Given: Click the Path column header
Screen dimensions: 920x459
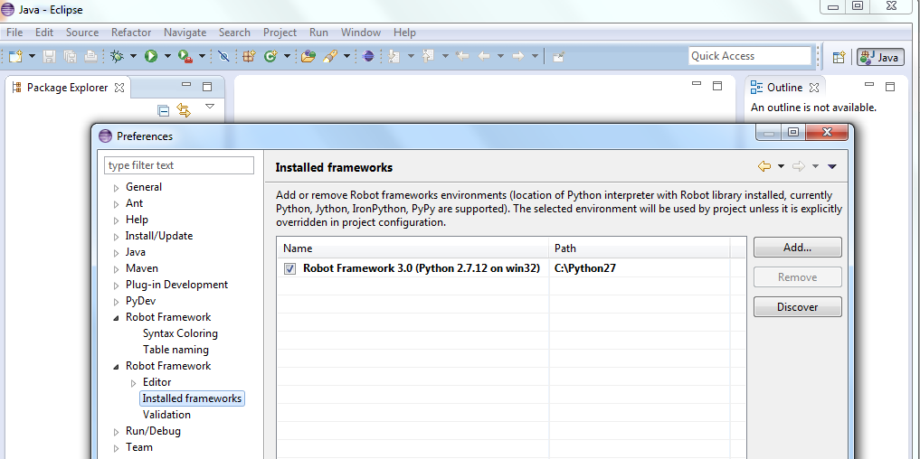Looking at the screenshot, I should click(x=640, y=248).
